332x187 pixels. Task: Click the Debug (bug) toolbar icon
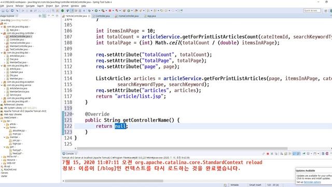(89, 10)
